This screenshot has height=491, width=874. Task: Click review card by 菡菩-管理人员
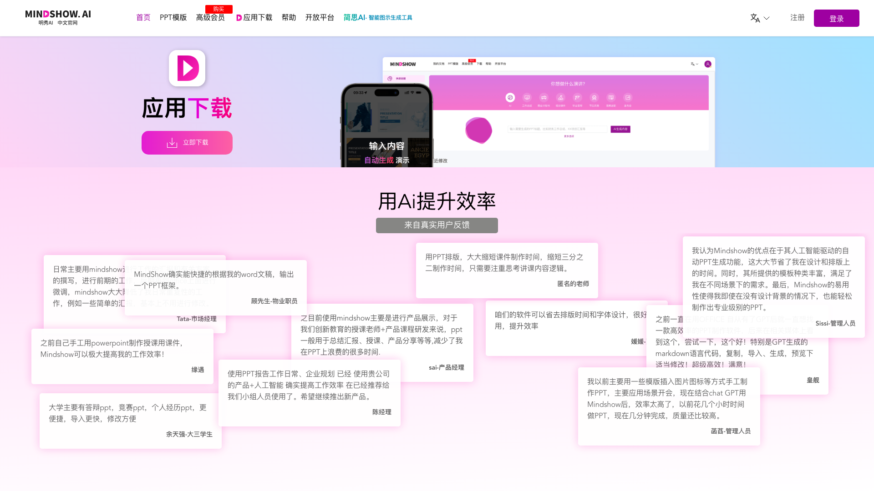tap(669, 406)
